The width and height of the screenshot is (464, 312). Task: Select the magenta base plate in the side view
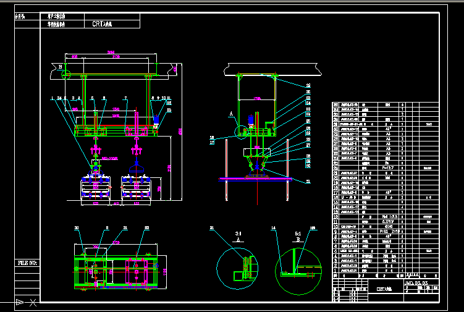[x=255, y=179]
